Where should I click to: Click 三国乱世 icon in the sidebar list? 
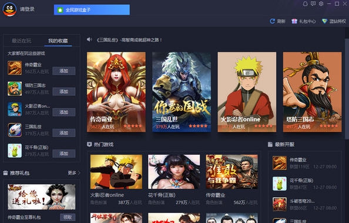pyautogui.click(x=15, y=130)
